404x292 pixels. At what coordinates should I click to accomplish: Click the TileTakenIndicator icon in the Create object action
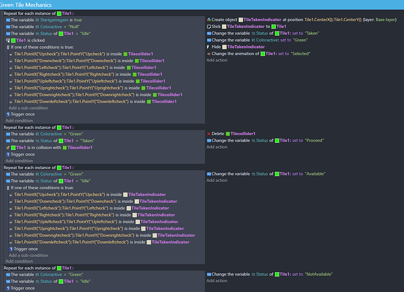click(241, 20)
